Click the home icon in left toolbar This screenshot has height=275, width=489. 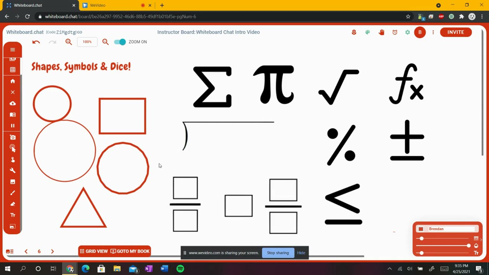coord(13,81)
